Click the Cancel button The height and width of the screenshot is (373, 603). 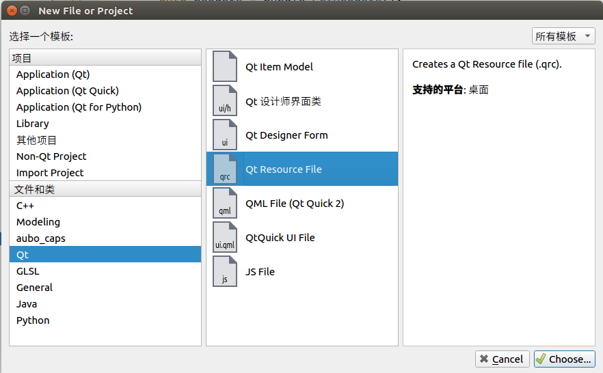[x=502, y=359]
